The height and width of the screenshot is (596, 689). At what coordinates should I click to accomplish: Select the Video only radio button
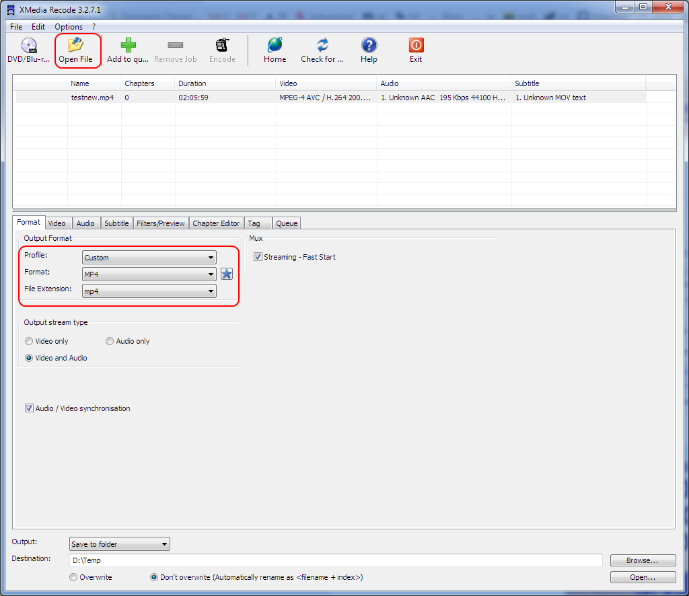(x=29, y=341)
